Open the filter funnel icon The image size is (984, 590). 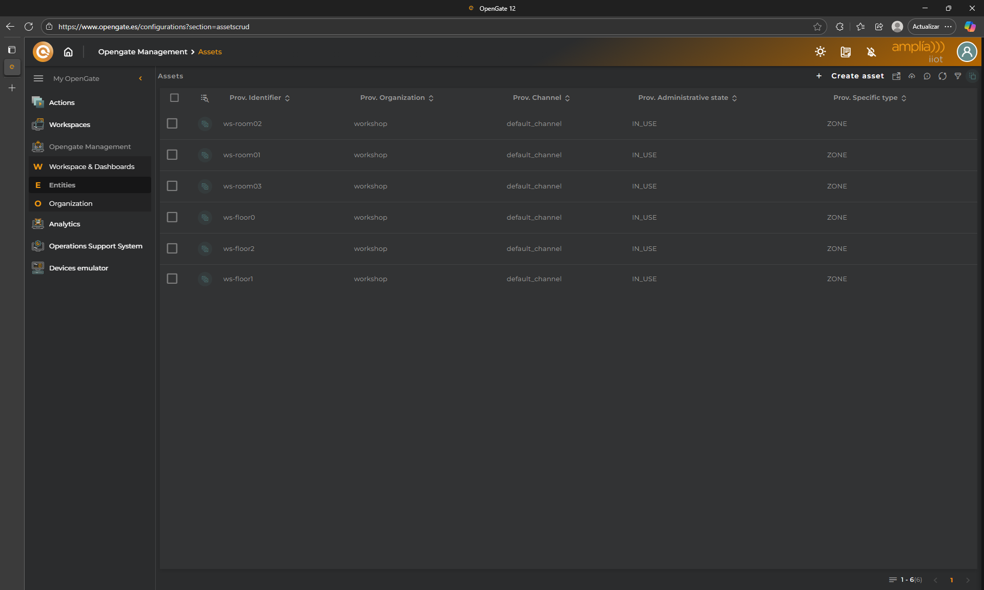(957, 76)
